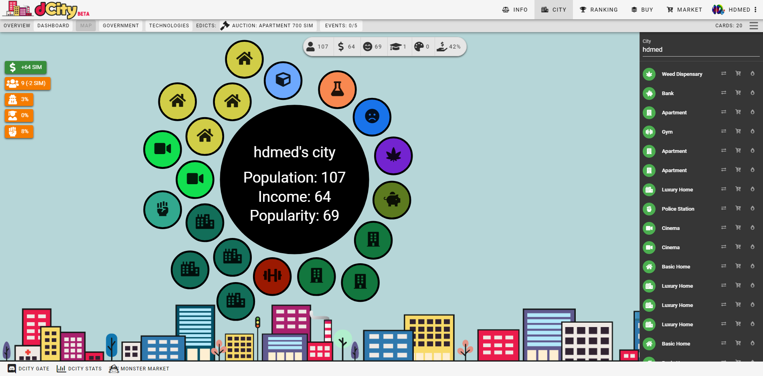Select the MAP tab
Image resolution: width=763 pixels, height=376 pixels.
pyautogui.click(x=86, y=26)
